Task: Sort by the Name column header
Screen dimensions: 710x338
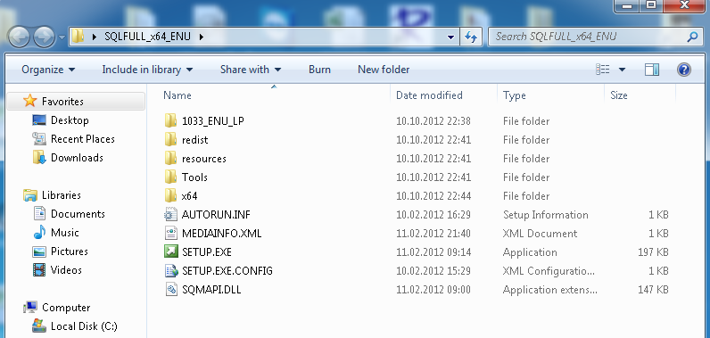Action: coord(177,95)
